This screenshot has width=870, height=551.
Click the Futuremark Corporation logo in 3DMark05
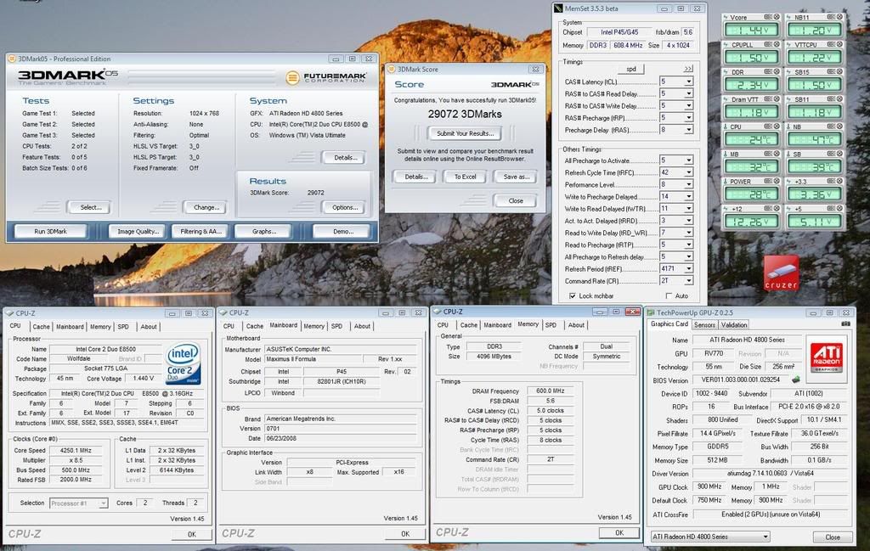(326, 77)
